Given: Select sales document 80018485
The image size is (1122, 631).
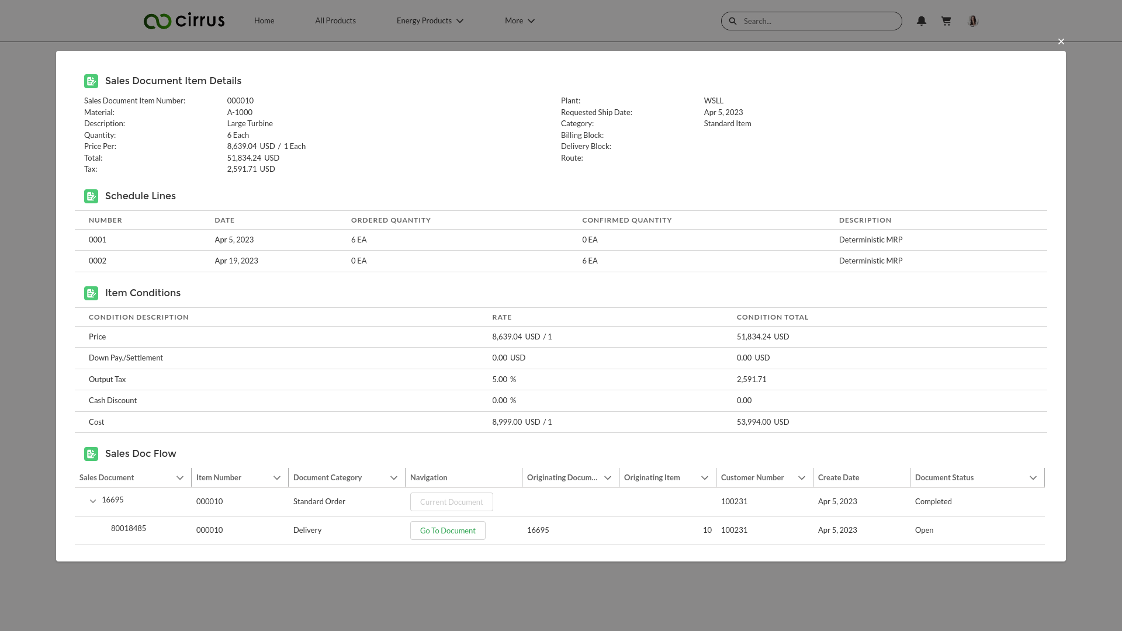Looking at the screenshot, I should pyautogui.click(x=129, y=528).
